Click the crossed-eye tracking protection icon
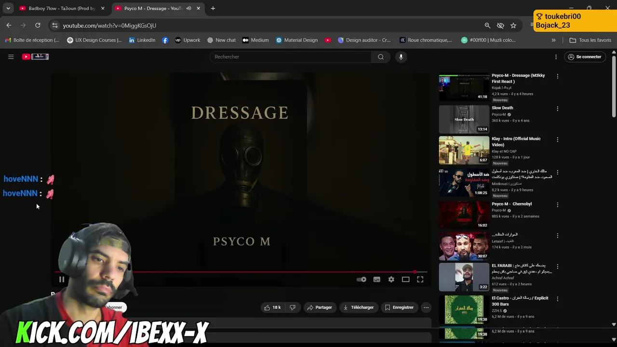This screenshot has height=347, width=617. pos(500,26)
